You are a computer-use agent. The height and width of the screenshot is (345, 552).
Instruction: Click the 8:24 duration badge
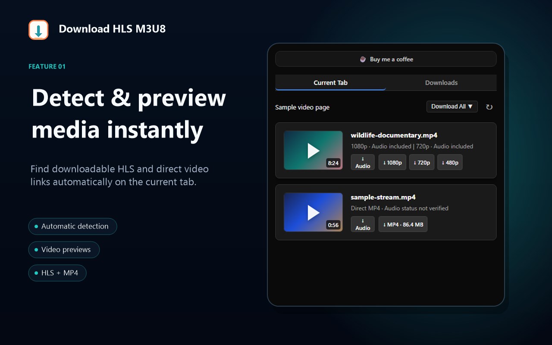[x=333, y=163]
